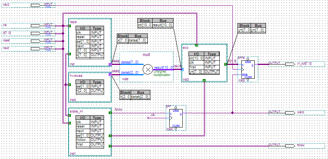Click the x[7..0] OUTPUT row in taps
328x159 pixels.
pyautogui.click(x=89, y=55)
